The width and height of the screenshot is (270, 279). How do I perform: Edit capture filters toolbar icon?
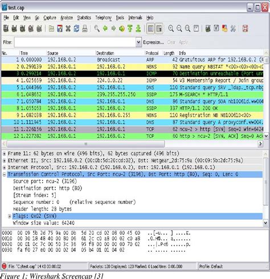[208, 28]
